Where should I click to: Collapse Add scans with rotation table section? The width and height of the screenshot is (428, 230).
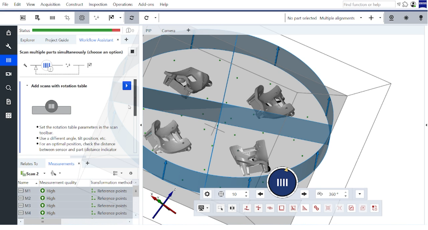coord(27,85)
